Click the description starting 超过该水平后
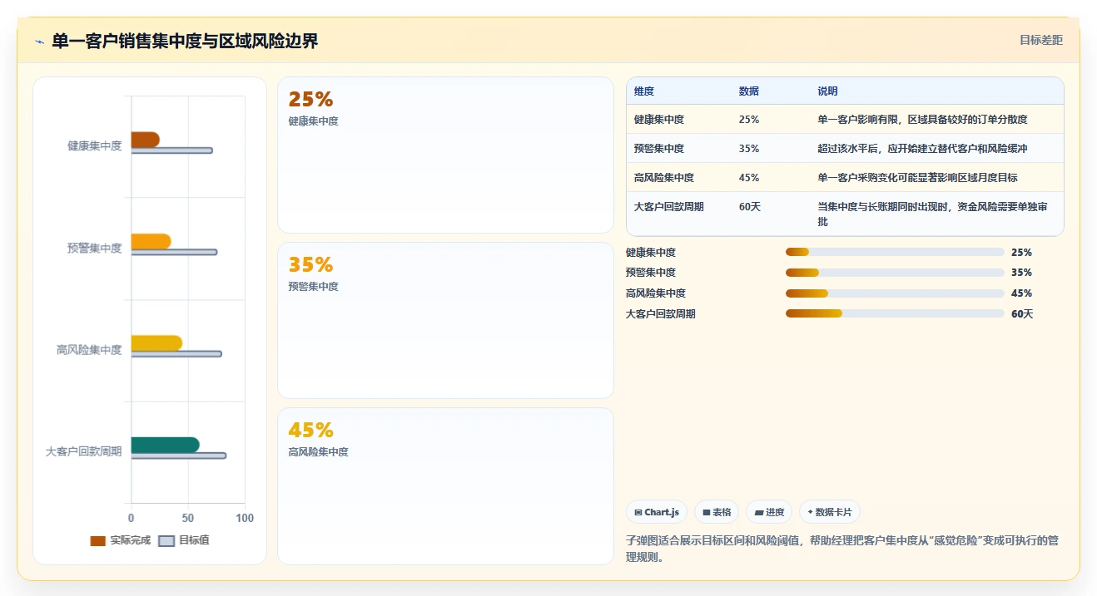 (922, 149)
